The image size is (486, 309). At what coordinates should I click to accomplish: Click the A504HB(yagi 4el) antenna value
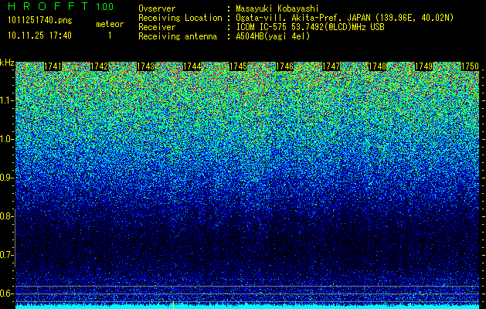(273, 36)
